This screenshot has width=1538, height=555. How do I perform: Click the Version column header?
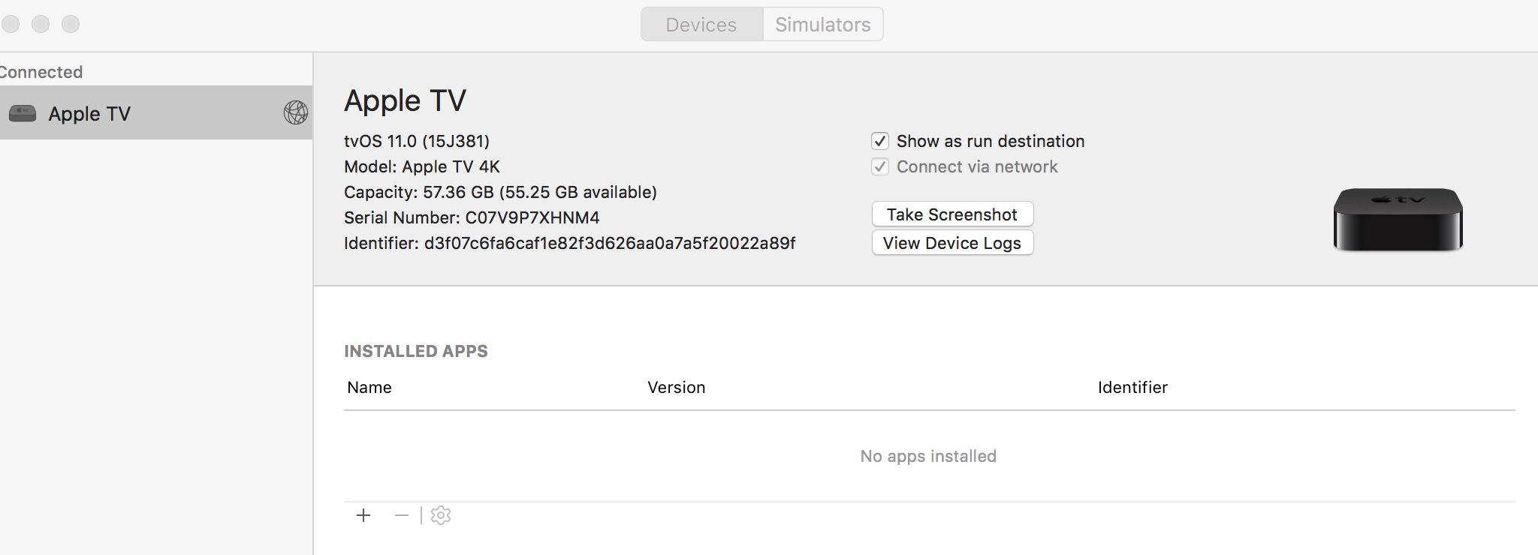[x=677, y=387]
